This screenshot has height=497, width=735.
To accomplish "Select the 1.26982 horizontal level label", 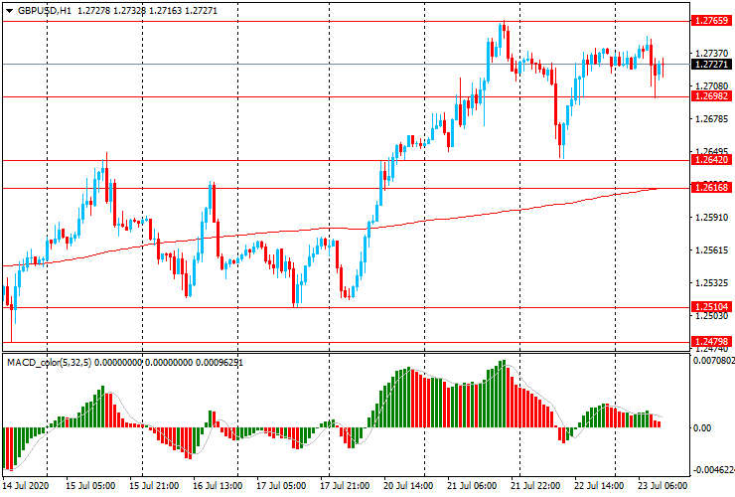I will [x=711, y=96].
